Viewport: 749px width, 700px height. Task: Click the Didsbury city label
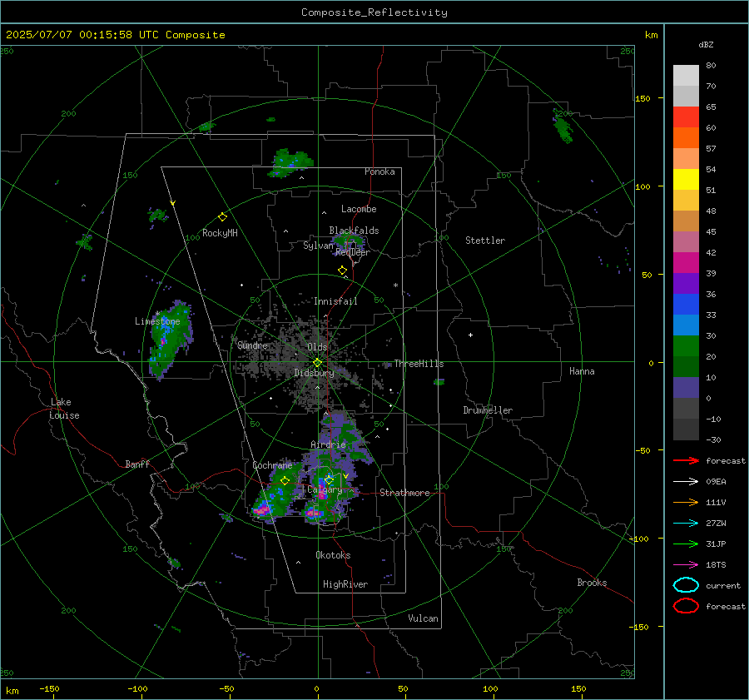314,373
